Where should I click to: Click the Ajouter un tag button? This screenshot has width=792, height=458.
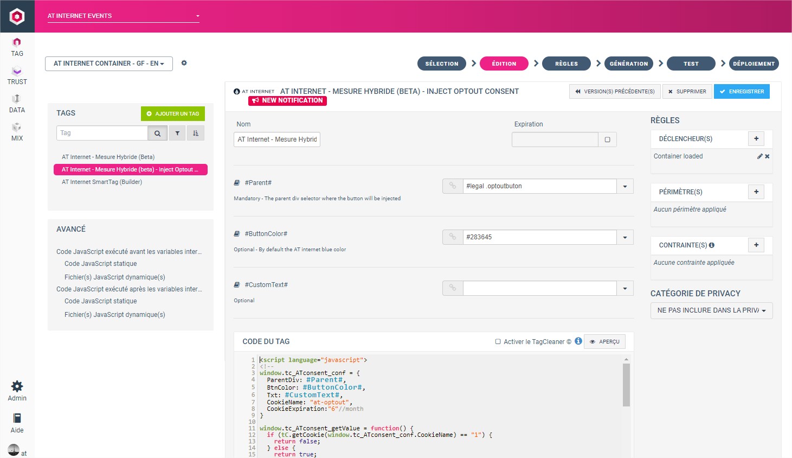point(173,113)
